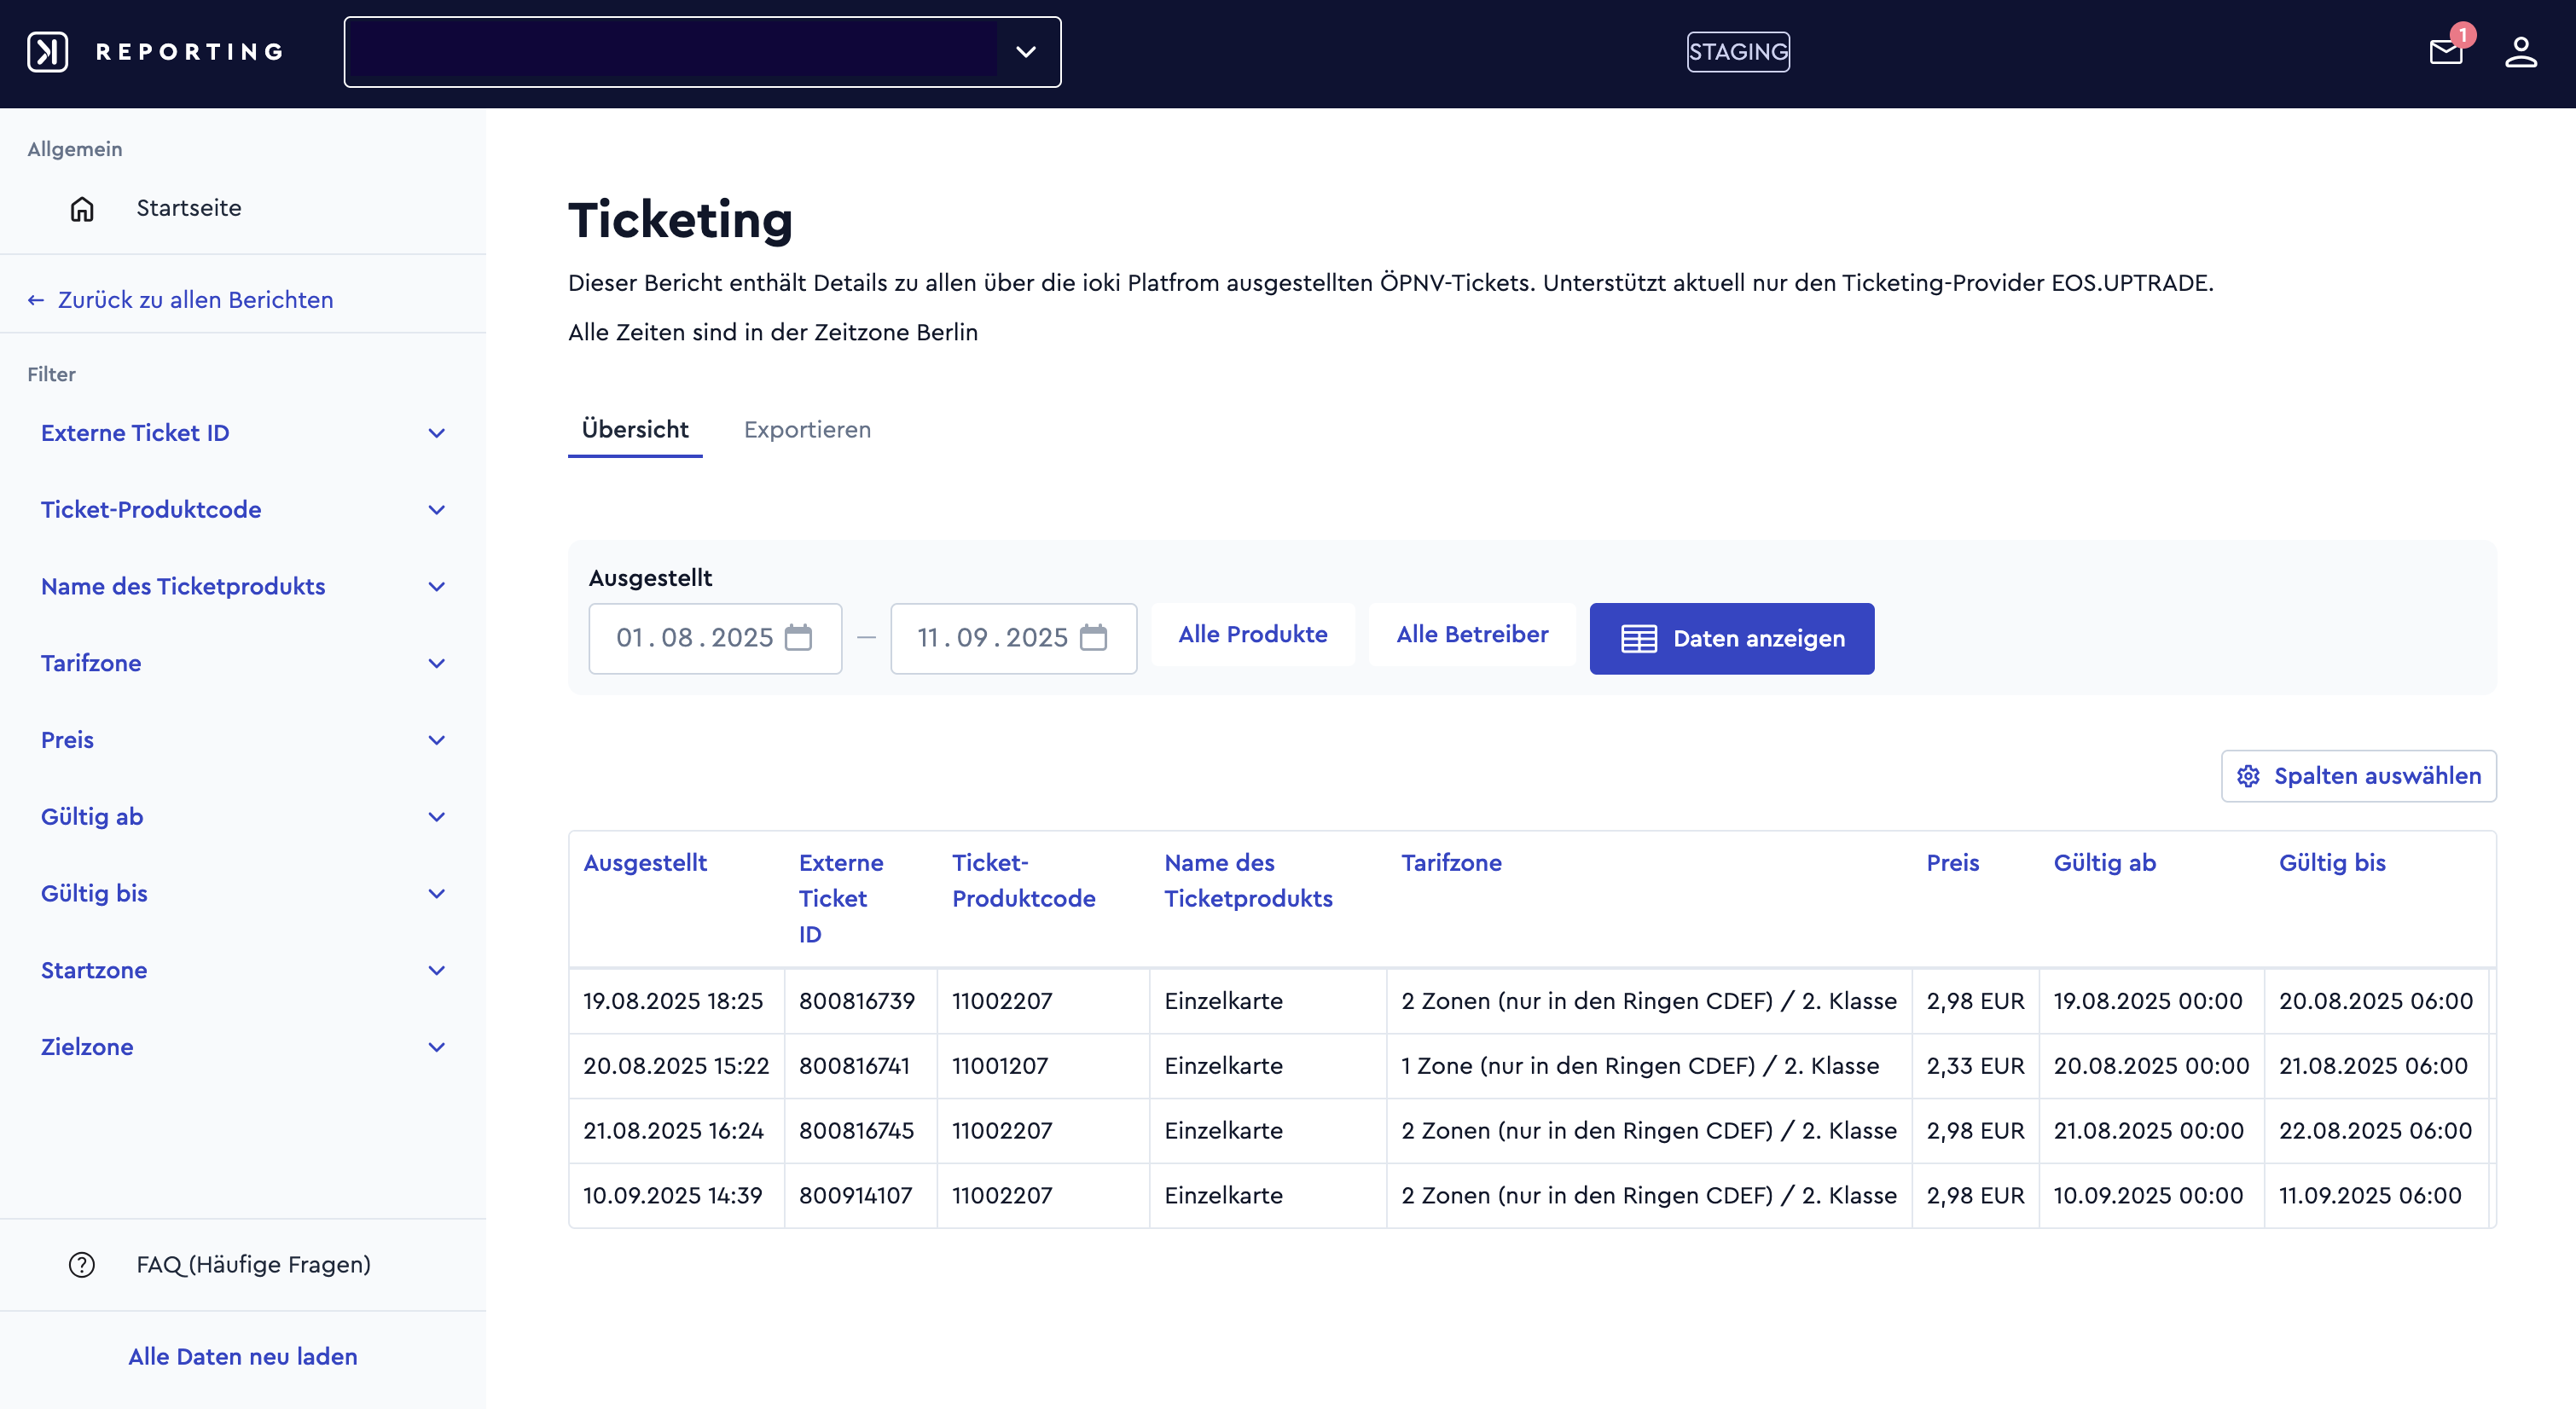Image resolution: width=2576 pixels, height=1409 pixels.
Task: Sort by Externe Ticket ID column header
Action: point(841,899)
